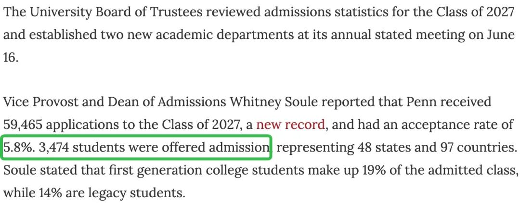Click the "59,465" applications number
This screenshot has height=203, width=520.
(x=22, y=125)
